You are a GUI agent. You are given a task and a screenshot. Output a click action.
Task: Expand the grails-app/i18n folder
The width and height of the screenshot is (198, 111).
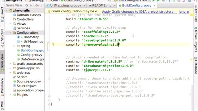tap(11, 68)
